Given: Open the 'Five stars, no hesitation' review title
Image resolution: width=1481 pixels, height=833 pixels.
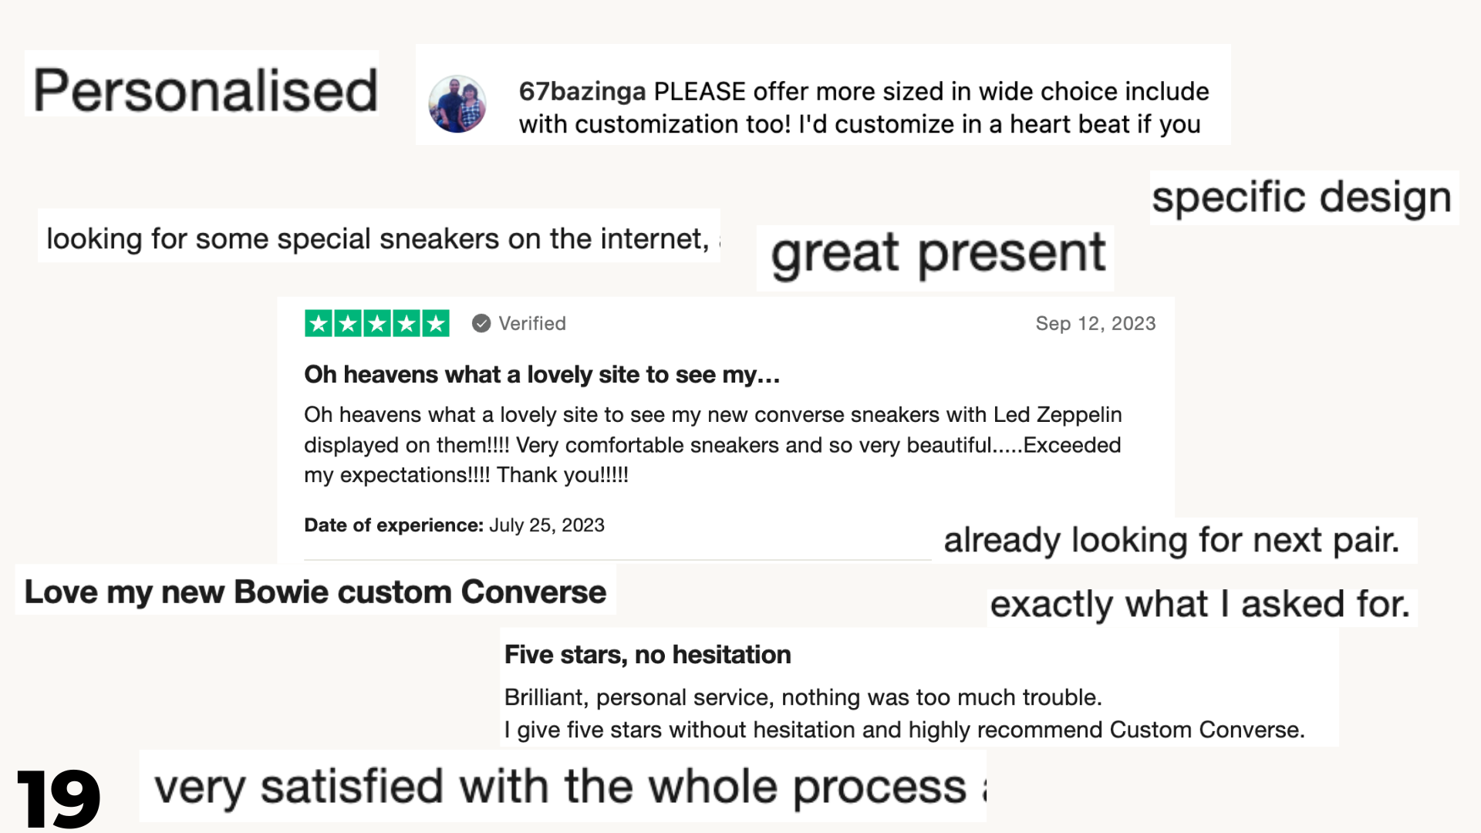Looking at the screenshot, I should [x=648, y=655].
